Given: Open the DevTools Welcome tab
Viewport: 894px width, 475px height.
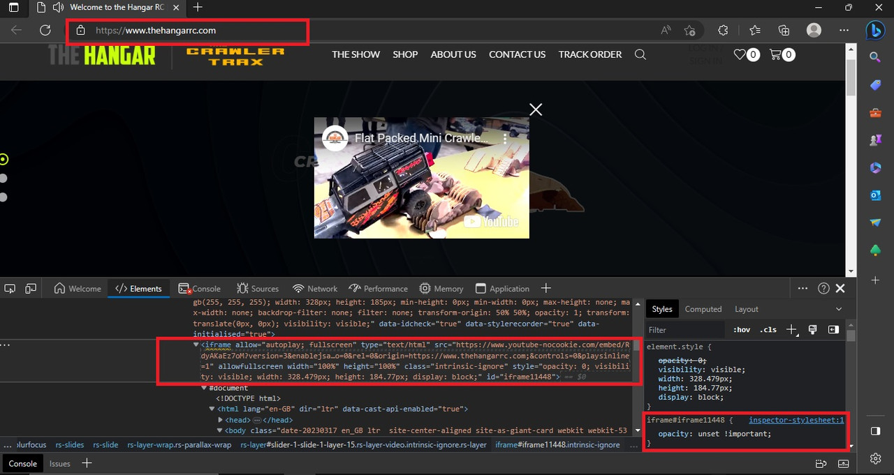Looking at the screenshot, I should click(78, 289).
